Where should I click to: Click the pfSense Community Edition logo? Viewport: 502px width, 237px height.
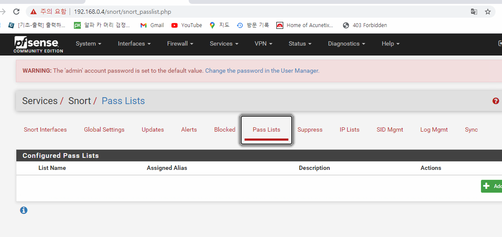pos(38,44)
